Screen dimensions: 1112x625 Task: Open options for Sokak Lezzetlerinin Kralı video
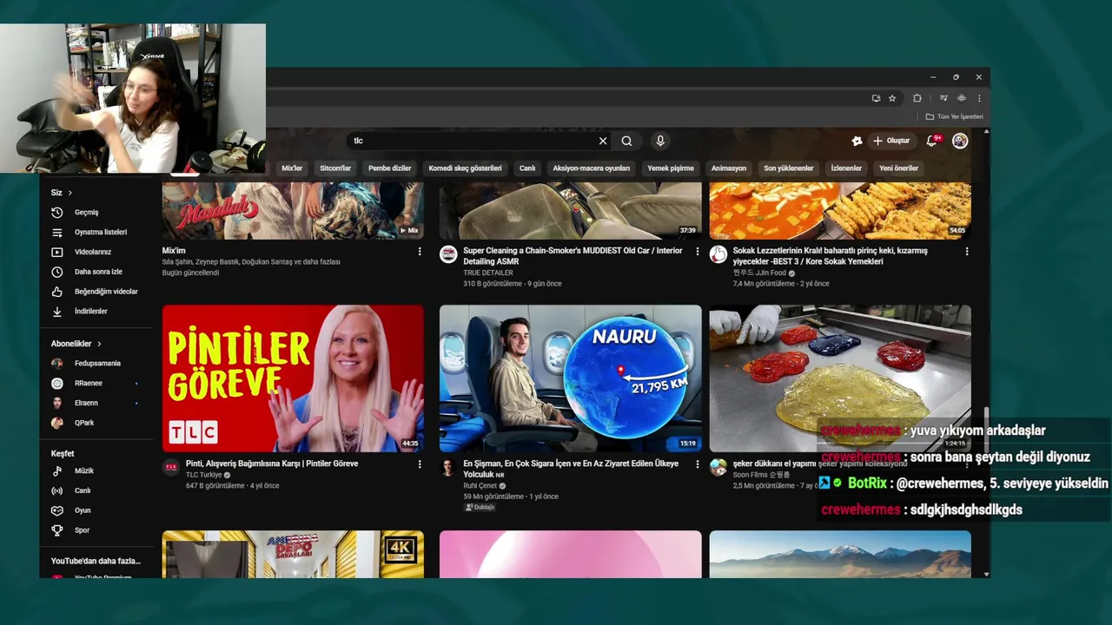(967, 252)
